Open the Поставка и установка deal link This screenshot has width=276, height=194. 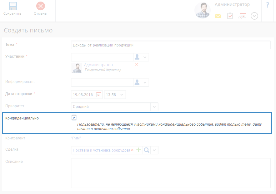pyautogui.click(x=101, y=150)
